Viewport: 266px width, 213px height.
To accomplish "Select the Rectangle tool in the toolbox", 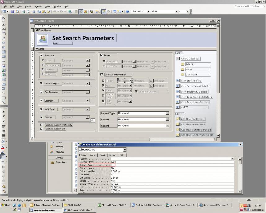I will tap(4, 97).
